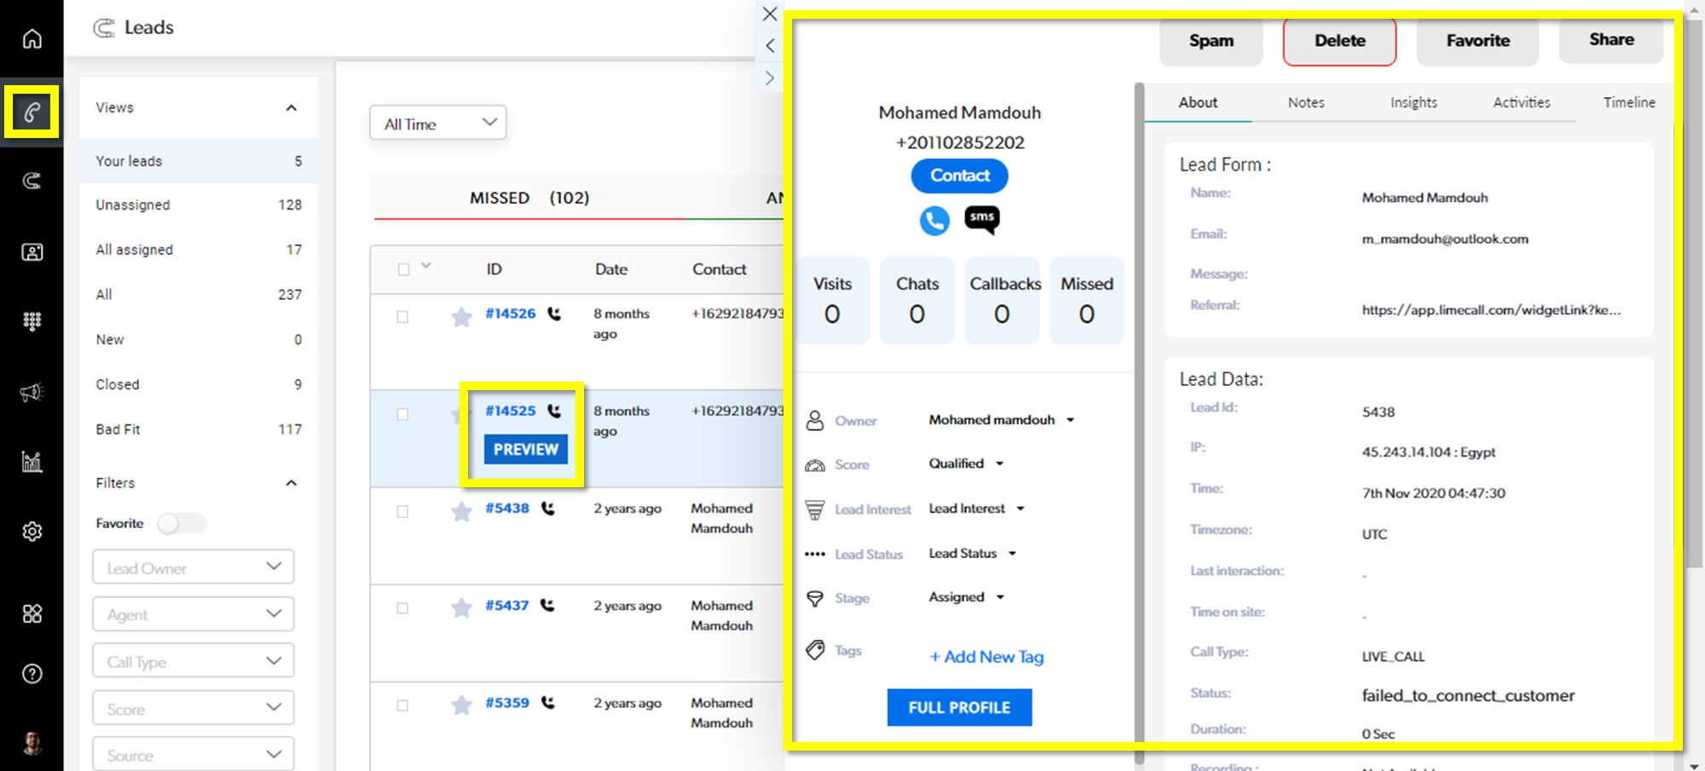Tick the checkbox for lead #14526
Viewport: 1705px width, 771px height.
click(x=402, y=317)
